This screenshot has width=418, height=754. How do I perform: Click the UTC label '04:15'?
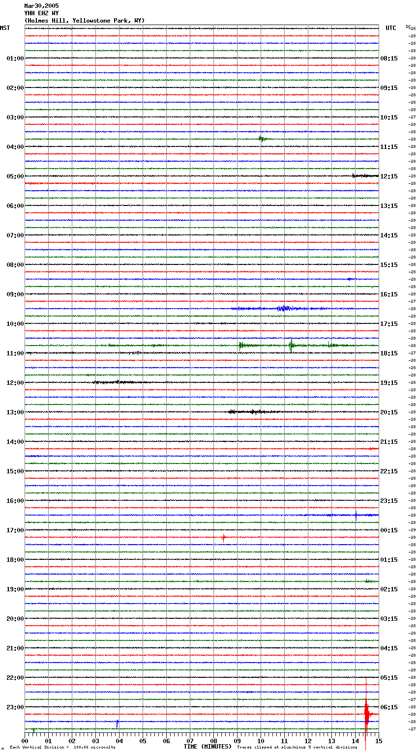point(389,648)
